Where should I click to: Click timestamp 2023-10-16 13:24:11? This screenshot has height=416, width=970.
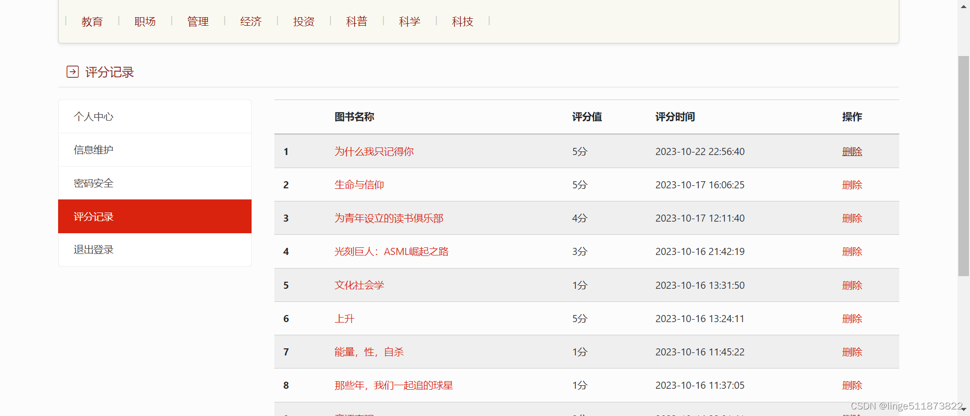click(700, 319)
